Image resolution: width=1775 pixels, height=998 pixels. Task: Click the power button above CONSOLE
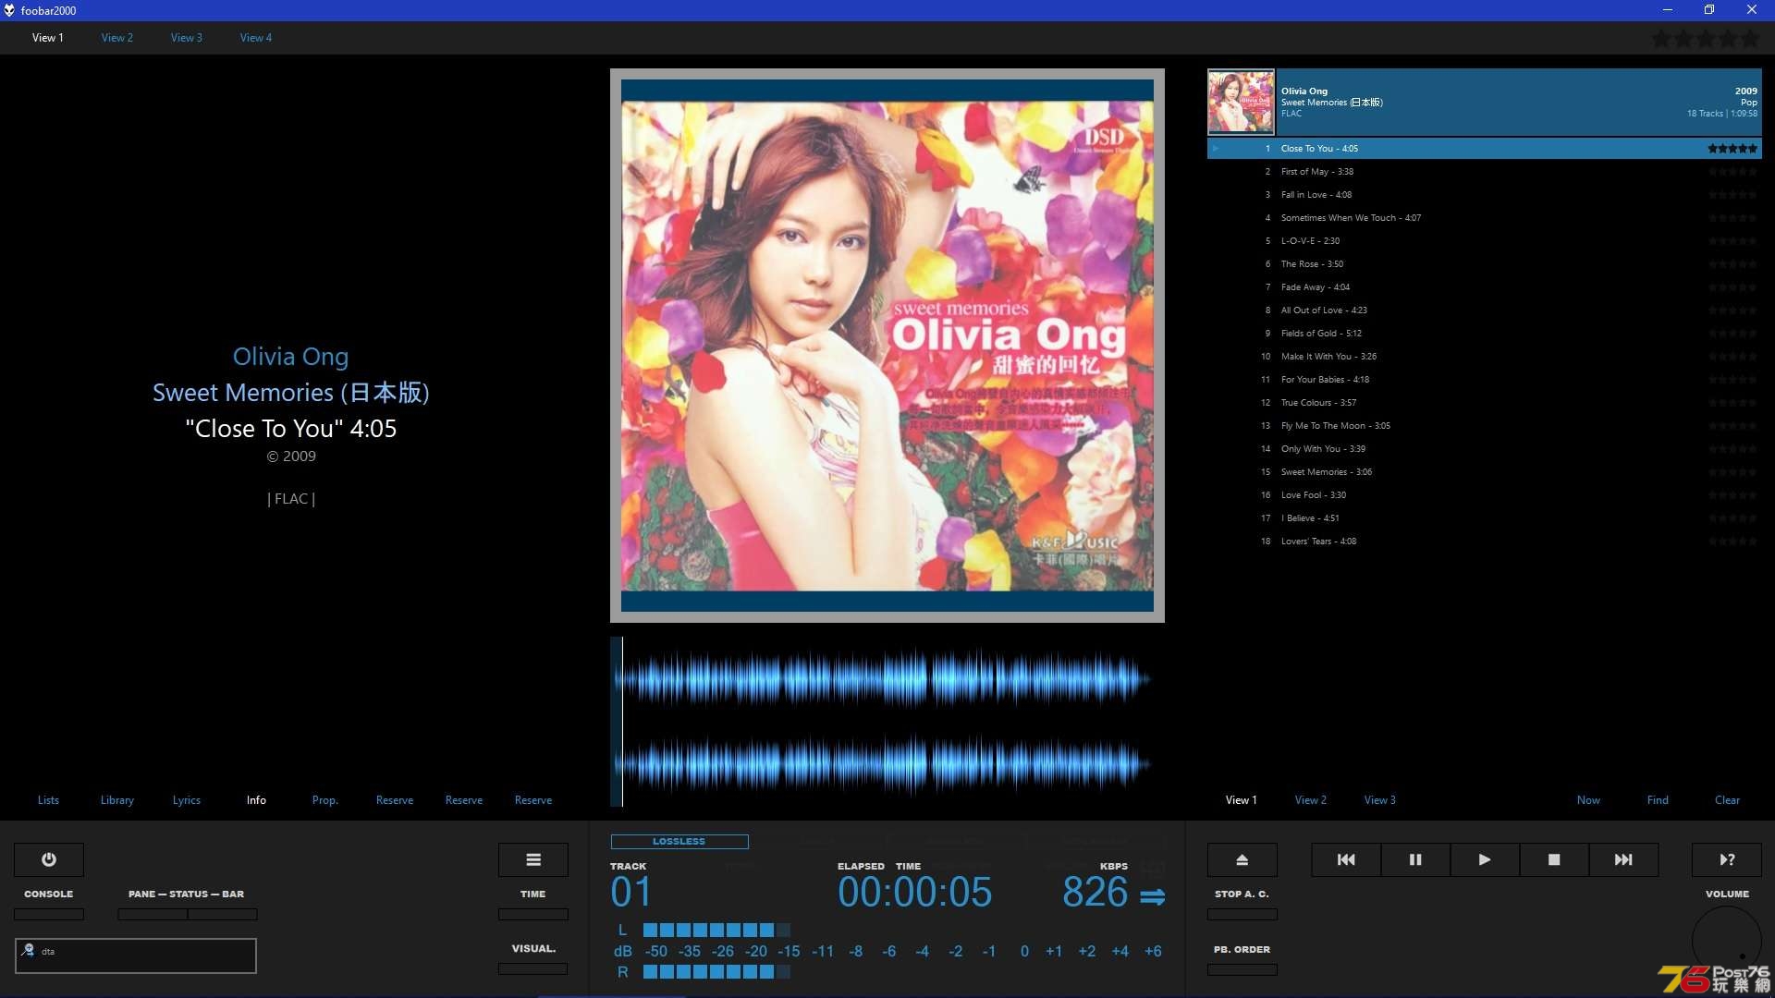coord(49,859)
